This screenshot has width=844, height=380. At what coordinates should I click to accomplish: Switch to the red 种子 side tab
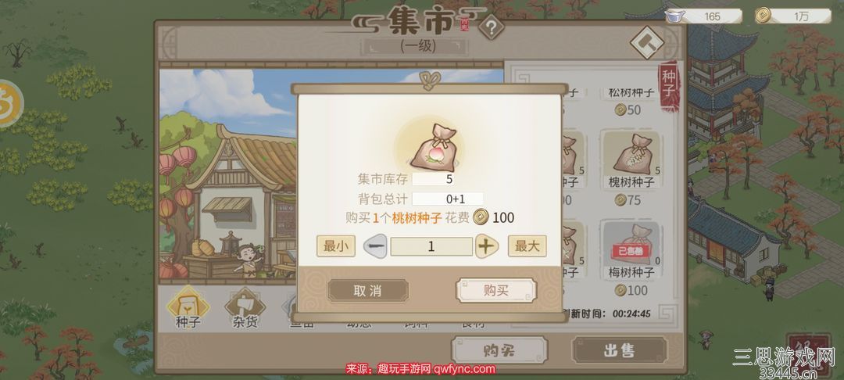(668, 85)
